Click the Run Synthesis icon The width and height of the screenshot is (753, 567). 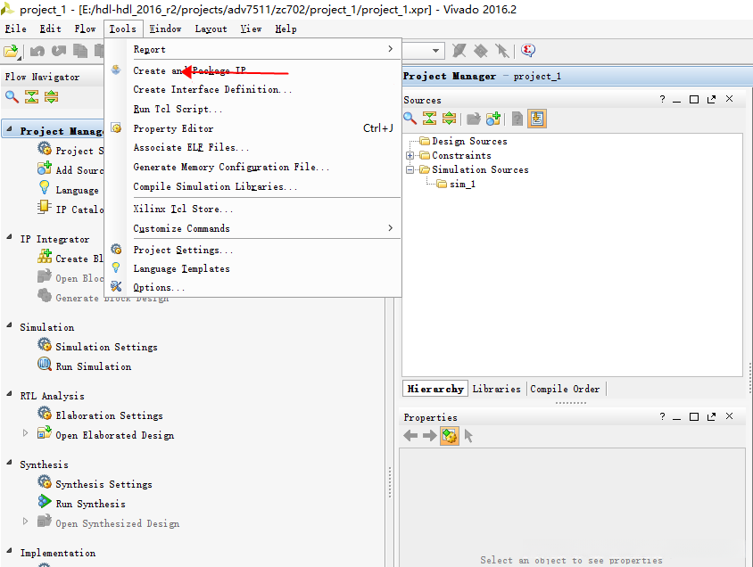coord(45,503)
